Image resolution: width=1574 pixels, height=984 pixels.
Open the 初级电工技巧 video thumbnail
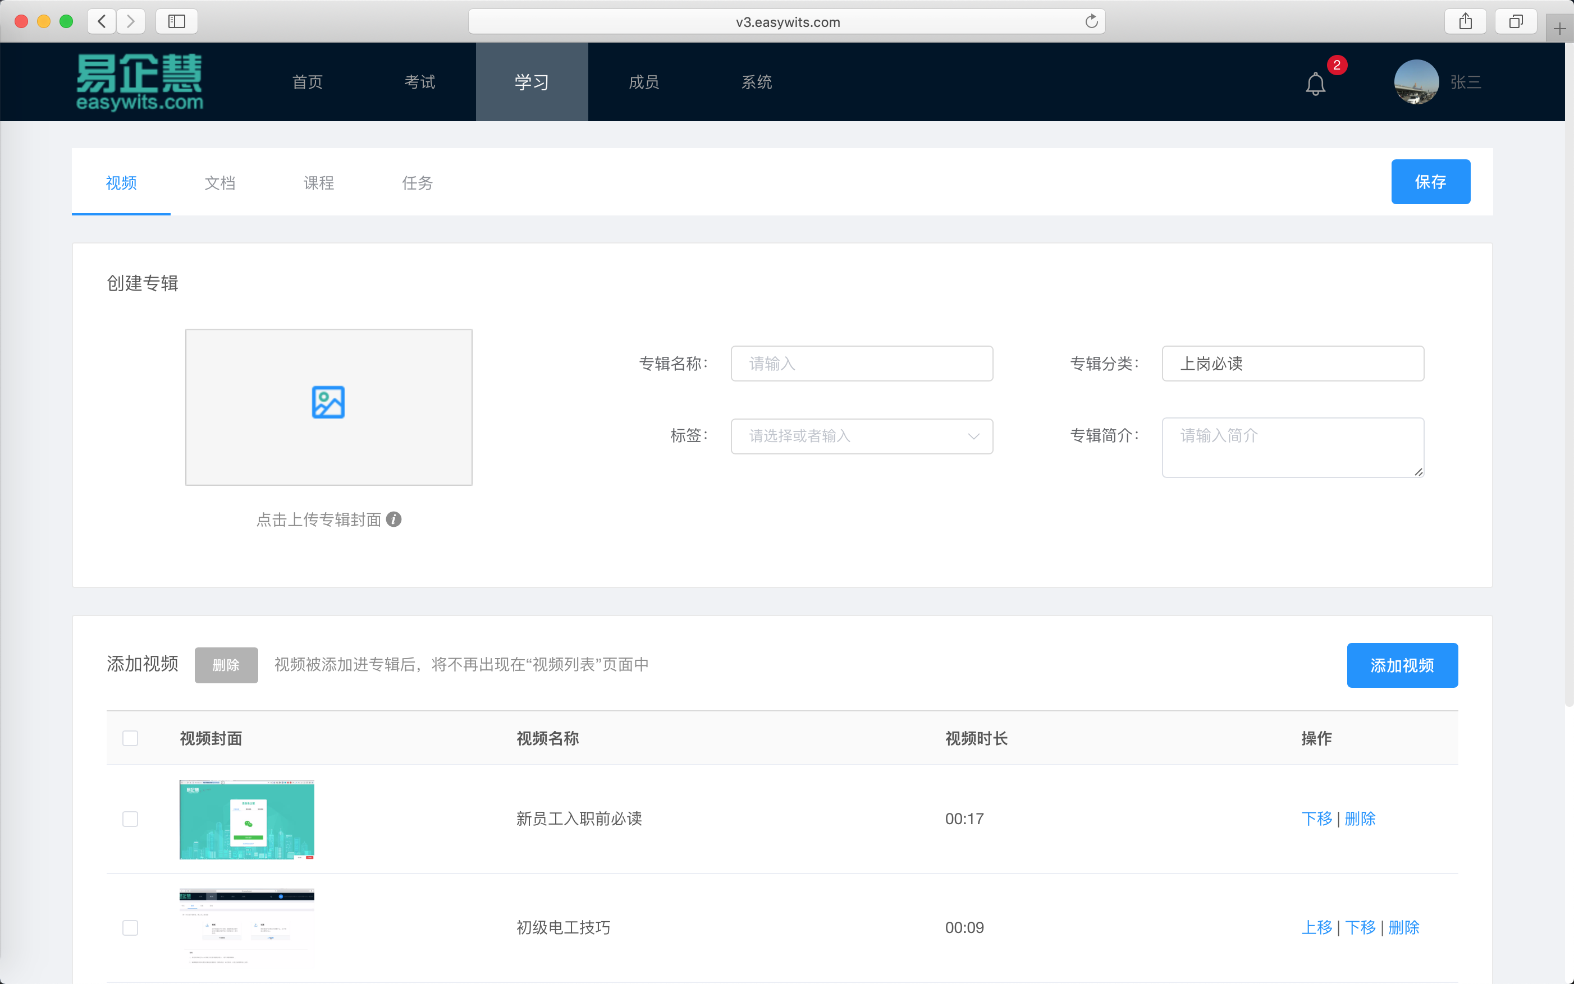coord(247,928)
